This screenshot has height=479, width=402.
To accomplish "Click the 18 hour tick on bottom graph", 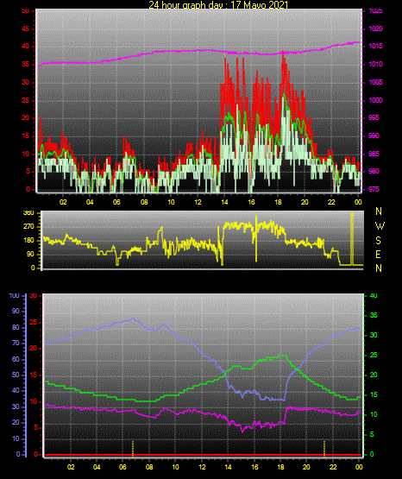I will pyautogui.click(x=280, y=467).
